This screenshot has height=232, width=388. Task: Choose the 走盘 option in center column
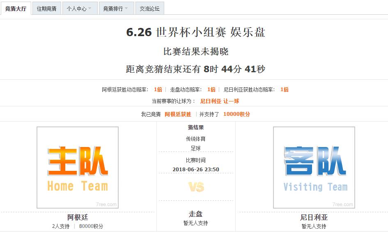pos(196,214)
